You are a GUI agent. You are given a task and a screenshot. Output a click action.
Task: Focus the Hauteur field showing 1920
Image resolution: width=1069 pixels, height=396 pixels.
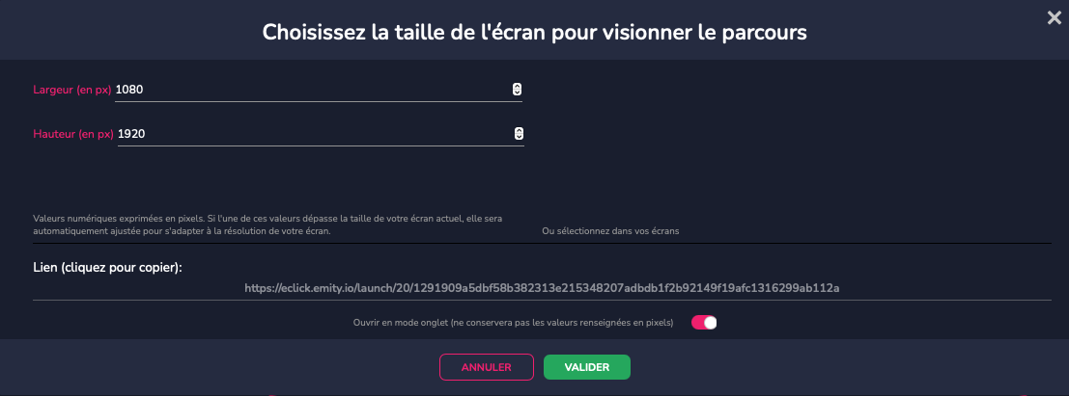315,134
